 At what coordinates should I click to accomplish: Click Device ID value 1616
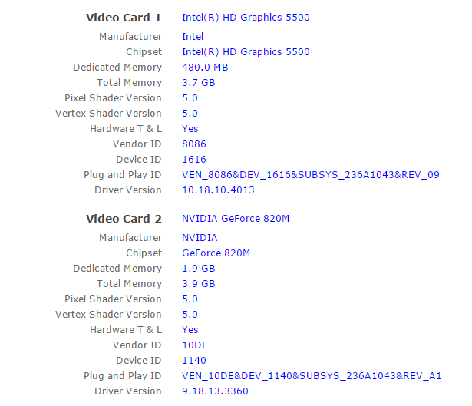[194, 159]
